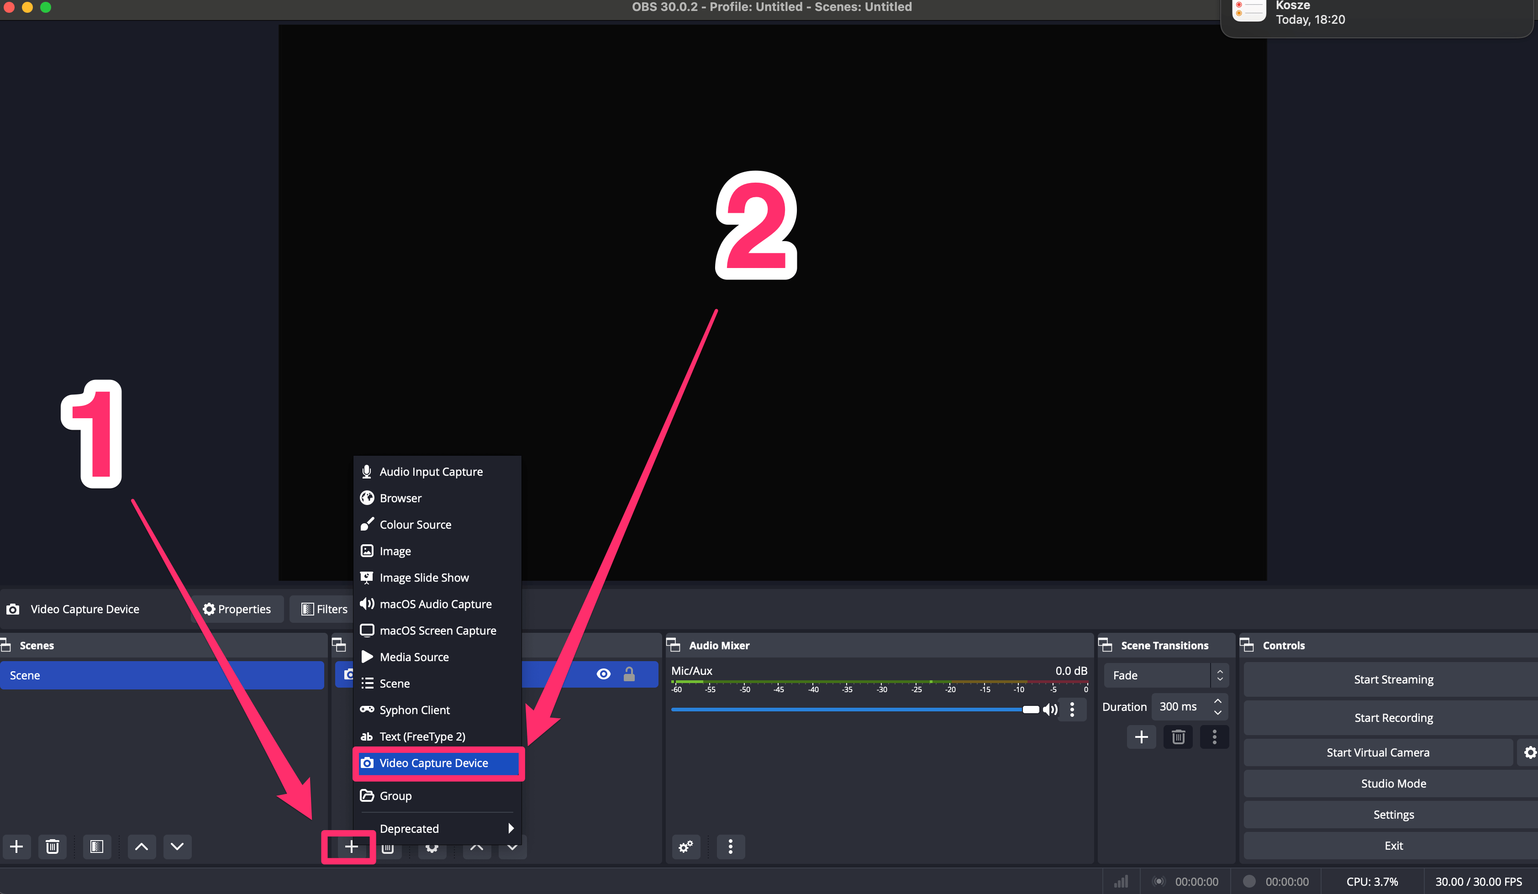Click the Filters panel icon
This screenshot has height=894, width=1538.
pyautogui.click(x=325, y=608)
